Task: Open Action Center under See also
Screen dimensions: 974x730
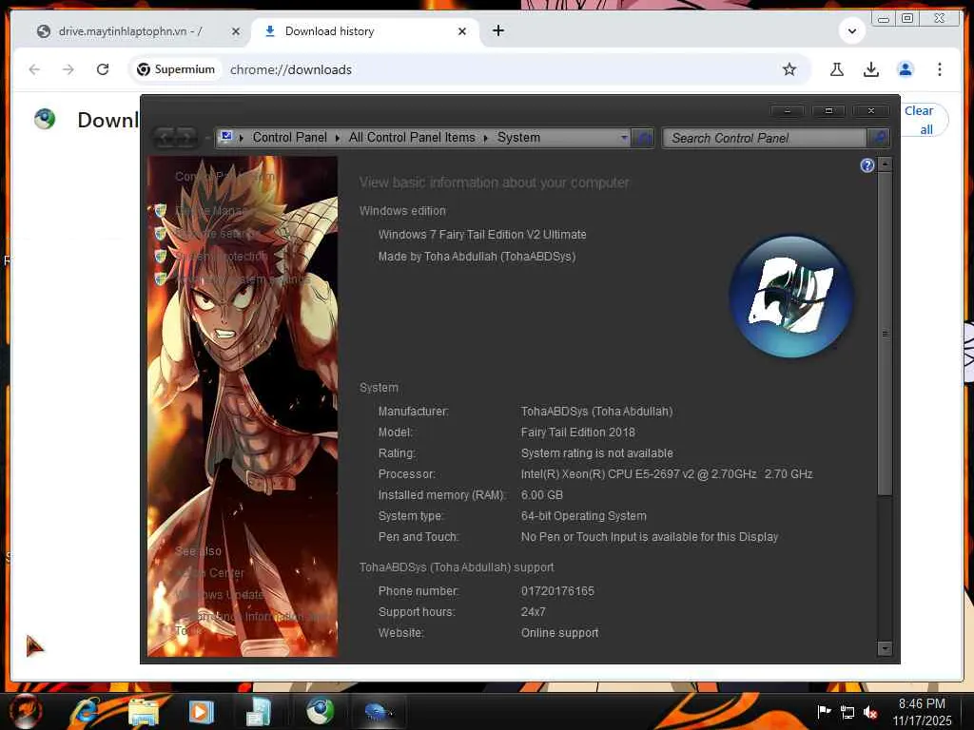Action: click(x=210, y=572)
